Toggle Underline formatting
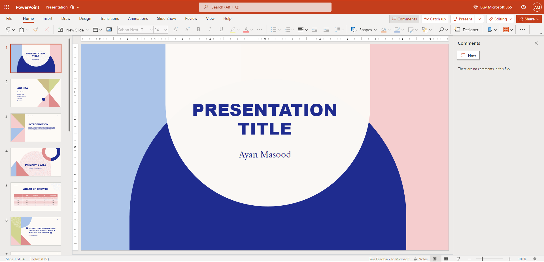 coord(221,29)
